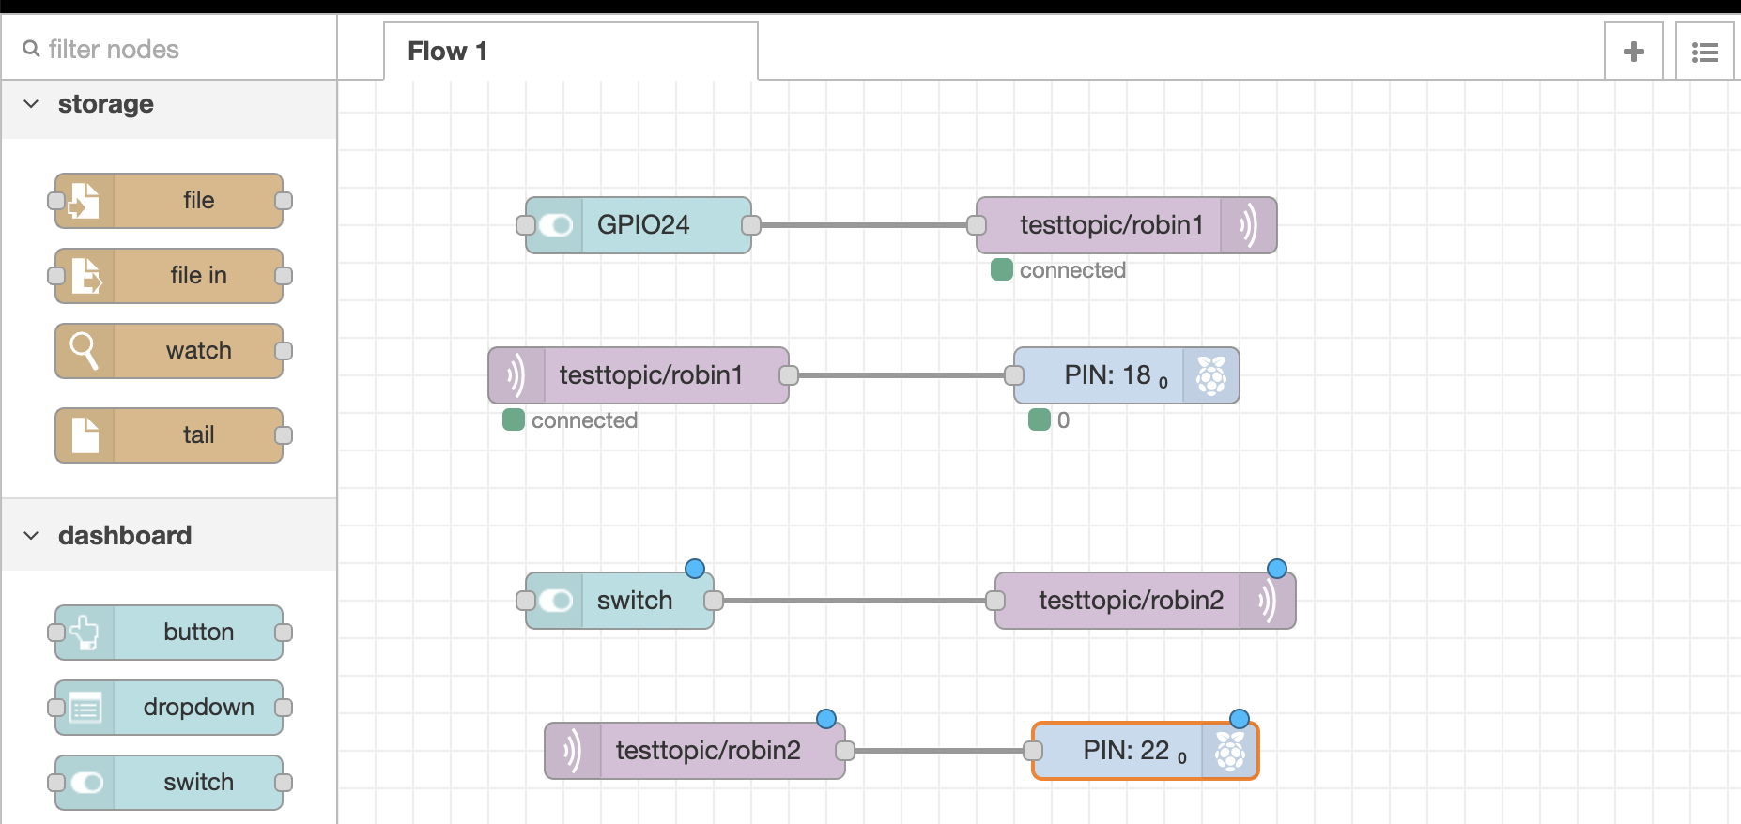Click the MQTT icon on testtopic/robin2 output node

click(x=1267, y=601)
